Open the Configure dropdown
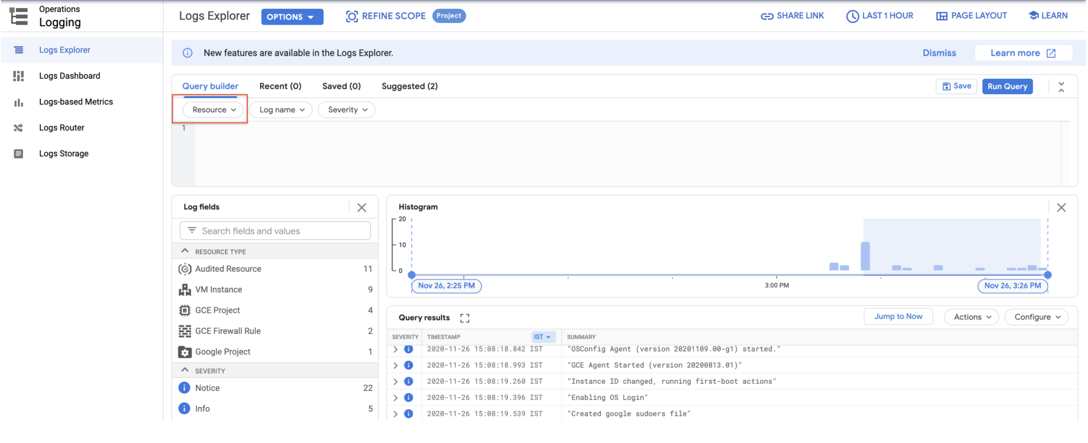 click(1036, 317)
